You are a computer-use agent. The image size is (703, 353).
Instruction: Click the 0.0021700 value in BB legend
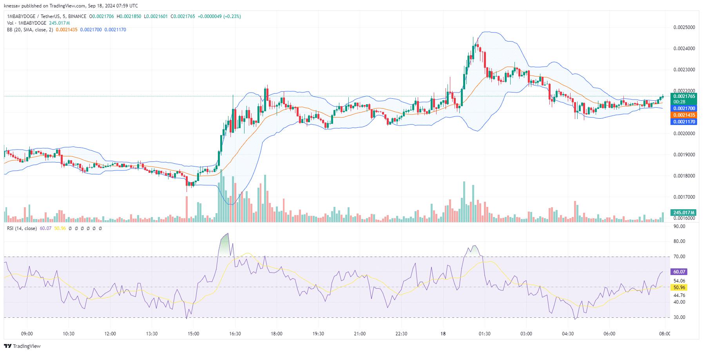(x=91, y=30)
